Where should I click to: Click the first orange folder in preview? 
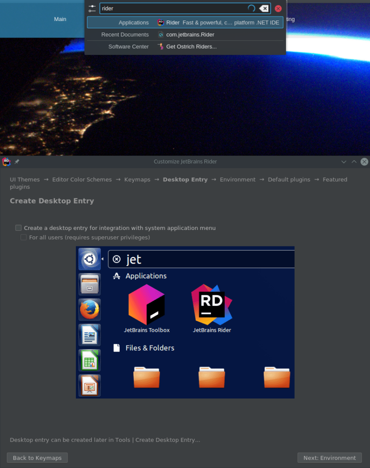pos(147,377)
